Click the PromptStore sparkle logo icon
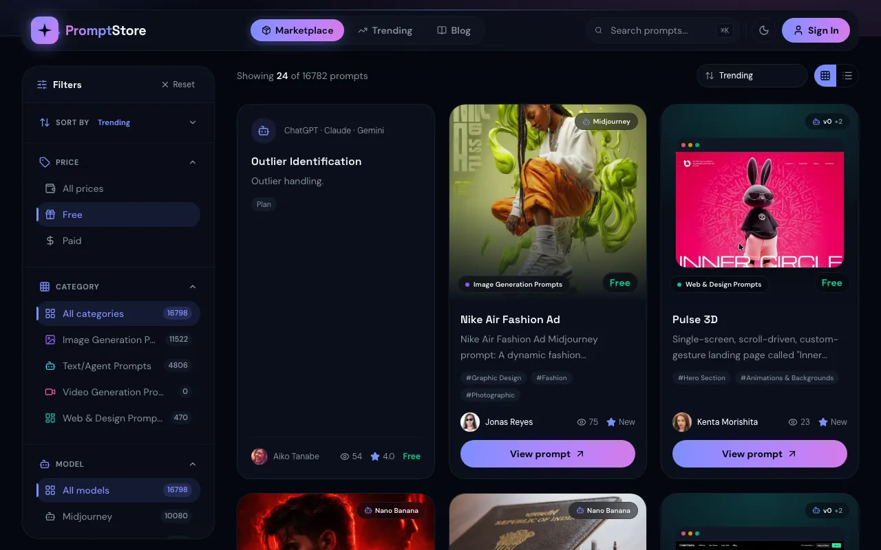881x550 pixels. click(x=45, y=30)
